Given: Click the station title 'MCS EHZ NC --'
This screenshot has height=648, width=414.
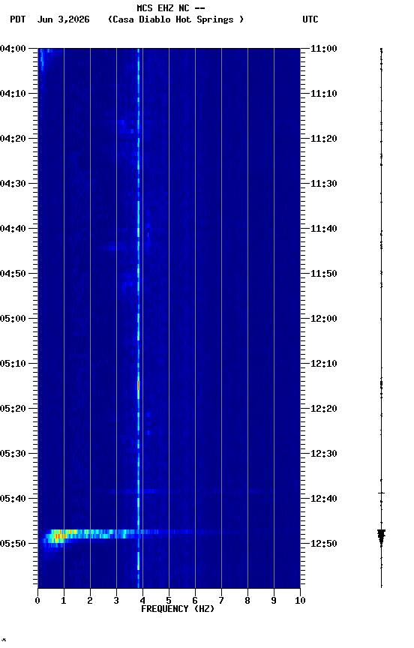Looking at the screenshot, I should 171,7.
